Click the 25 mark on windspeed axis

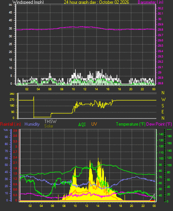coord(10,44)
